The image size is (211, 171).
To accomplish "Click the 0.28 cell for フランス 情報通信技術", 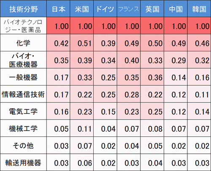I will coord(129,94).
